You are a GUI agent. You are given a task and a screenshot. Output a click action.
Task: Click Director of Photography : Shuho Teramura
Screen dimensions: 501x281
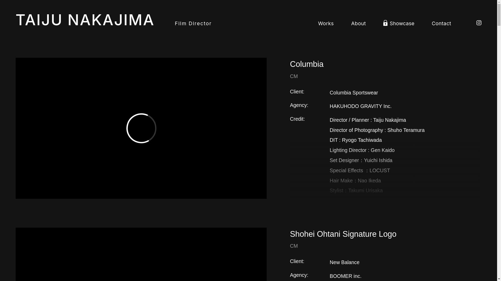coord(377,130)
